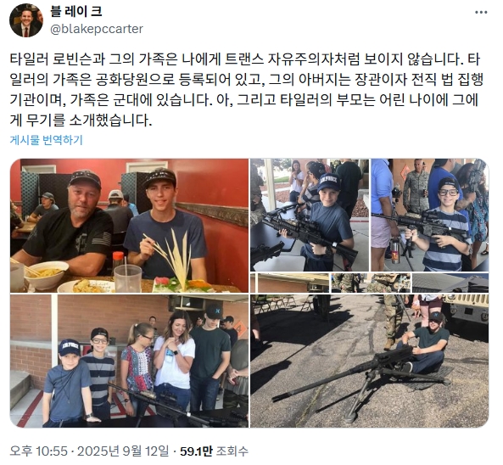This screenshot has width=503, height=465.
Task: Open the @blakepccarter handle link
Action: pos(97,29)
